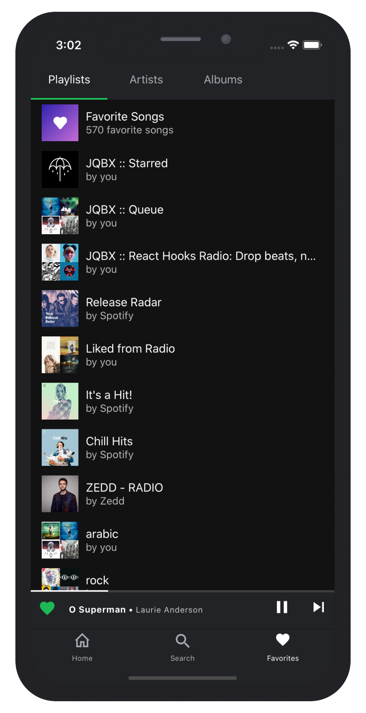Open the arabic playlist

point(102,540)
